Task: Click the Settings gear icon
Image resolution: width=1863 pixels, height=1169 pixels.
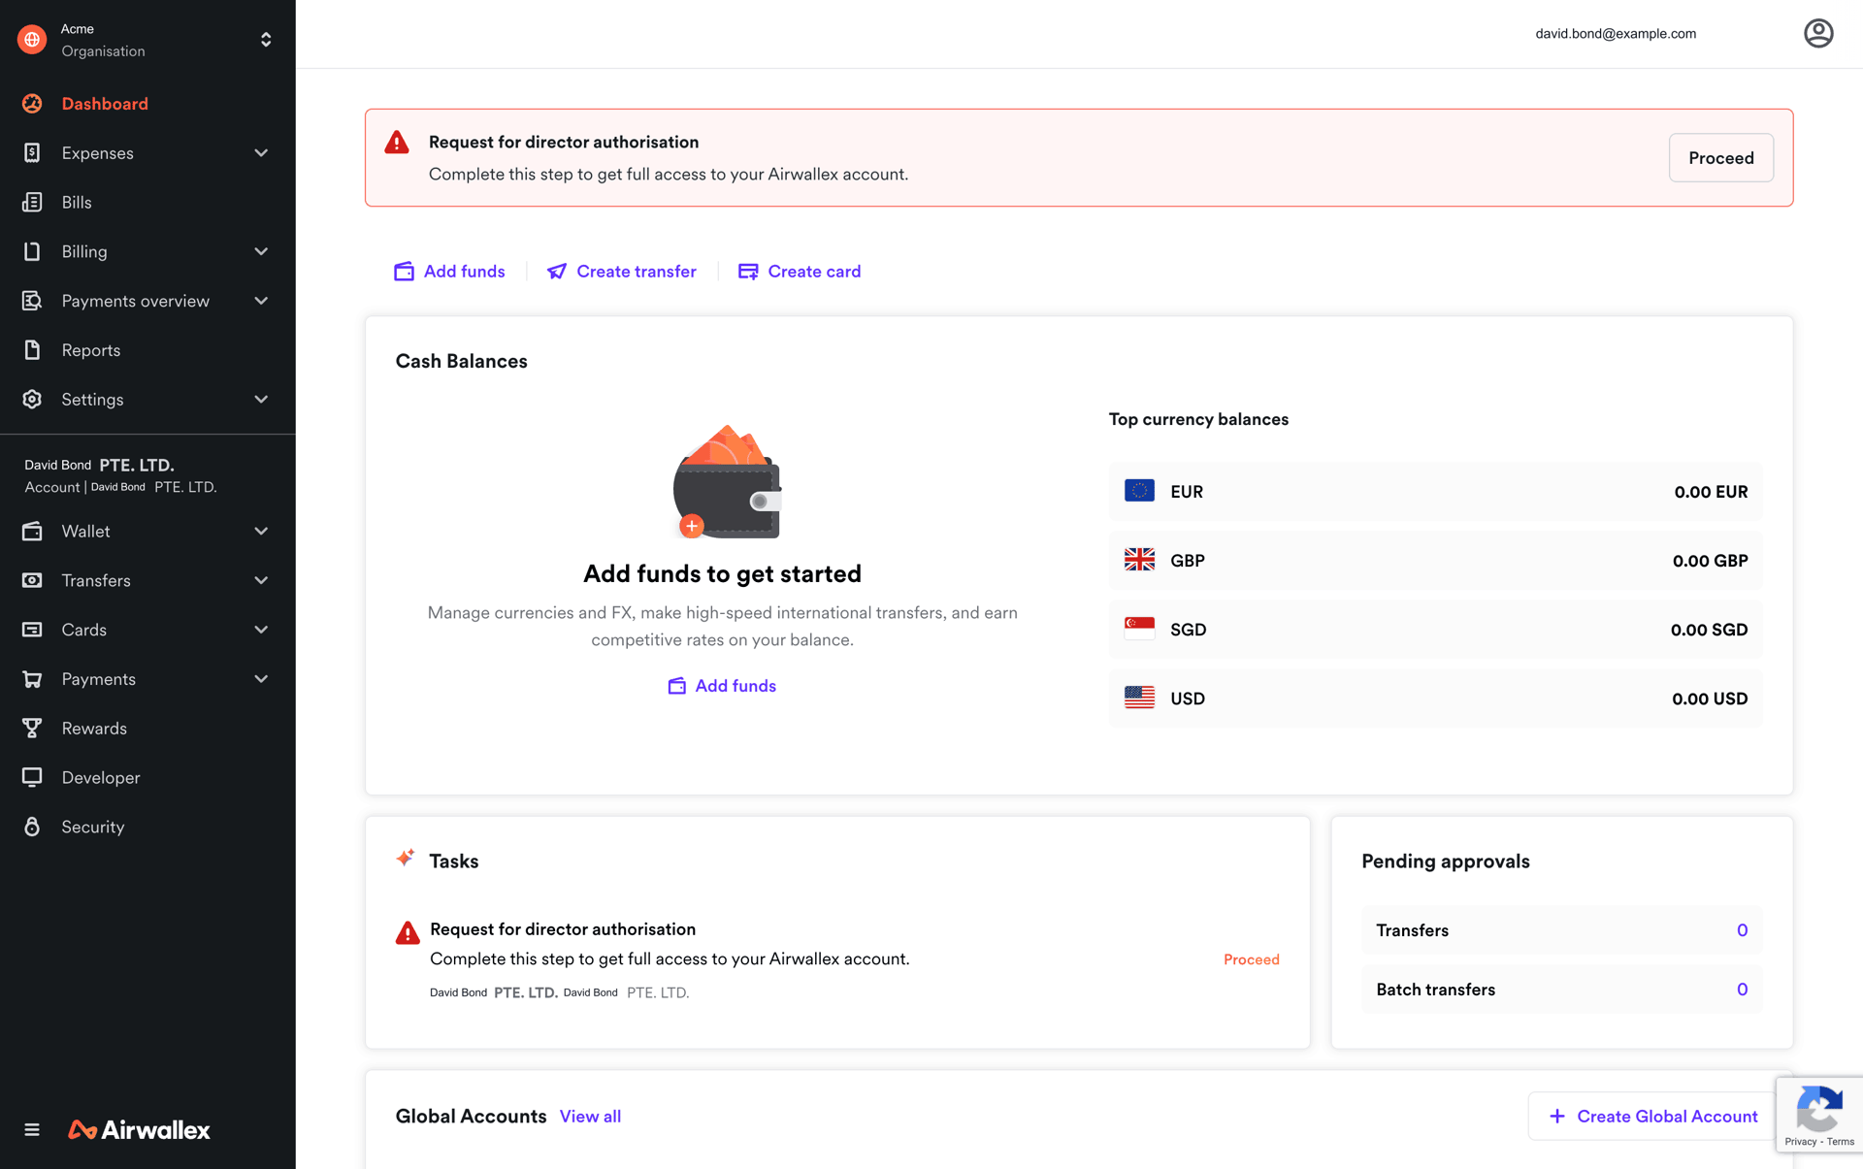Action: [32, 399]
